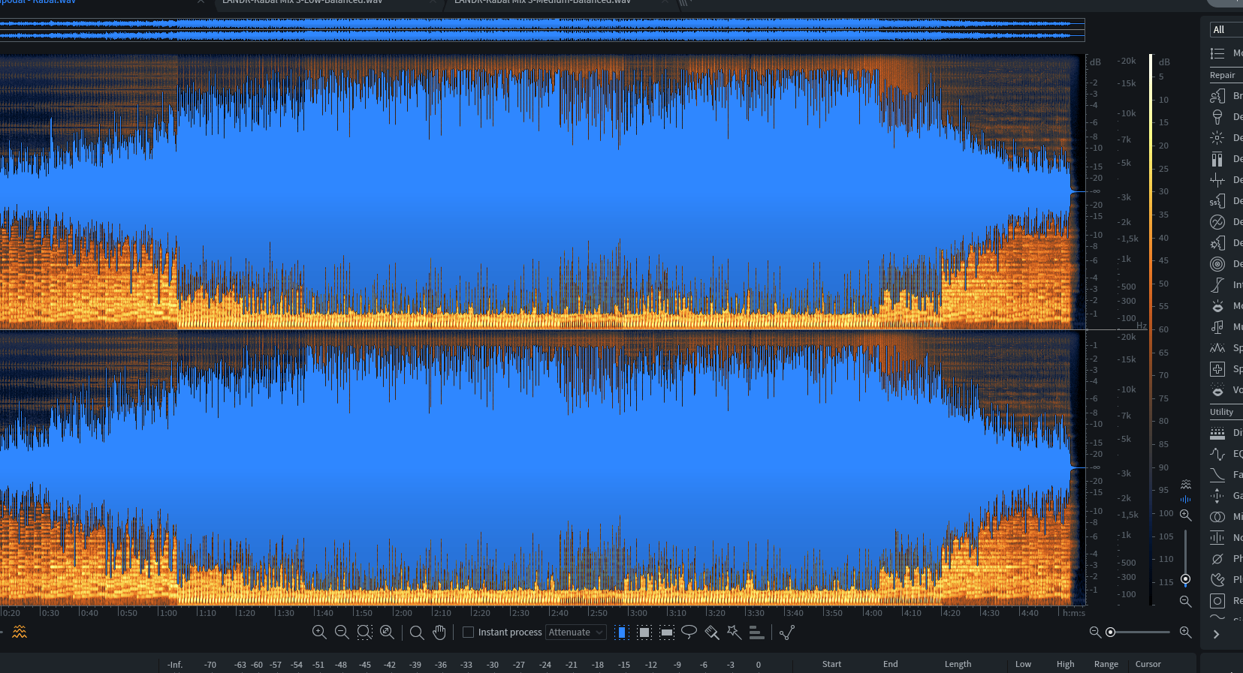Open the Spectral Repair plus-box module
The width and height of the screenshot is (1243, 673).
click(x=1217, y=368)
